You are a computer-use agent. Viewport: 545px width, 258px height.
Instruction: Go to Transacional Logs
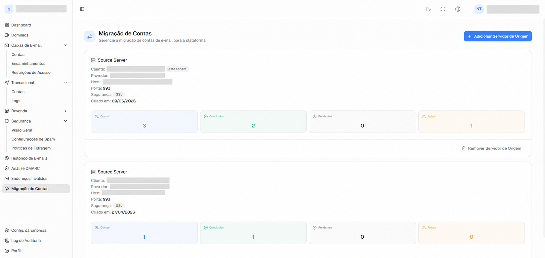[16, 101]
